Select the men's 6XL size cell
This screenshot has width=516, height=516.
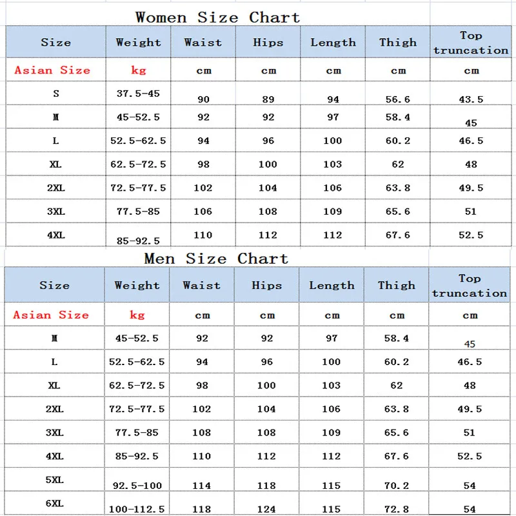coord(54,503)
